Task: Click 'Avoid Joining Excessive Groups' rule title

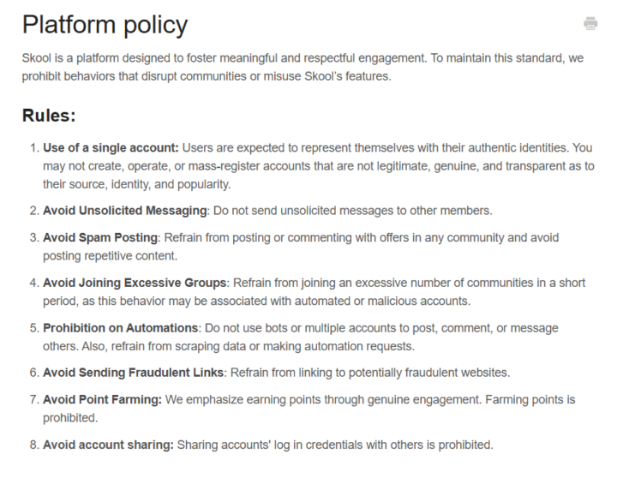Action: click(x=135, y=283)
